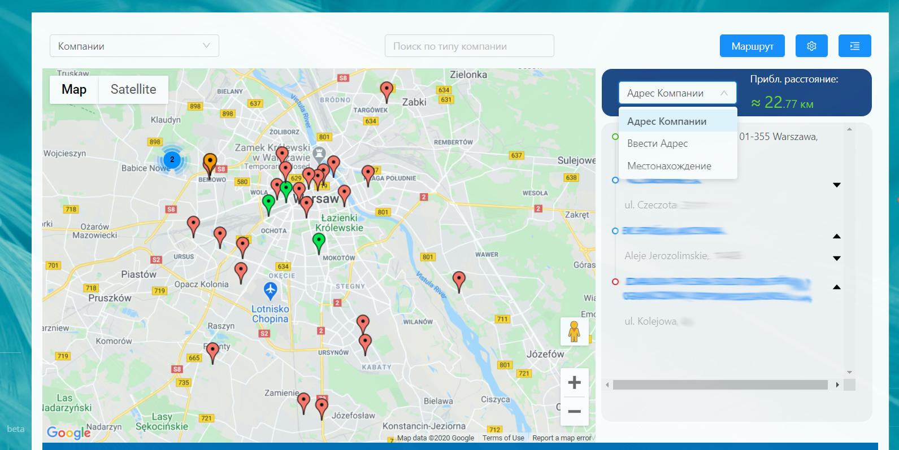Click the down arrow above ul. Czeczota
Image resolution: width=899 pixels, height=450 pixels.
click(x=837, y=185)
